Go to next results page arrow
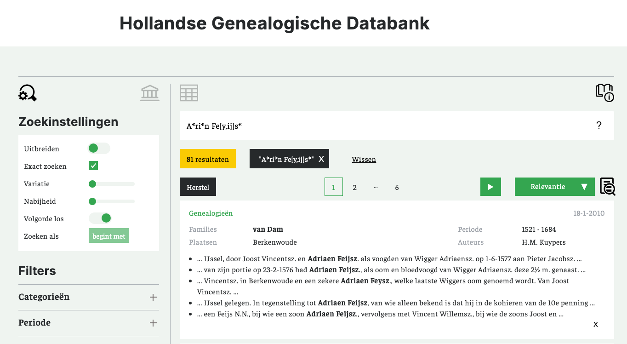Screen dimensions: 627x344 (490, 187)
